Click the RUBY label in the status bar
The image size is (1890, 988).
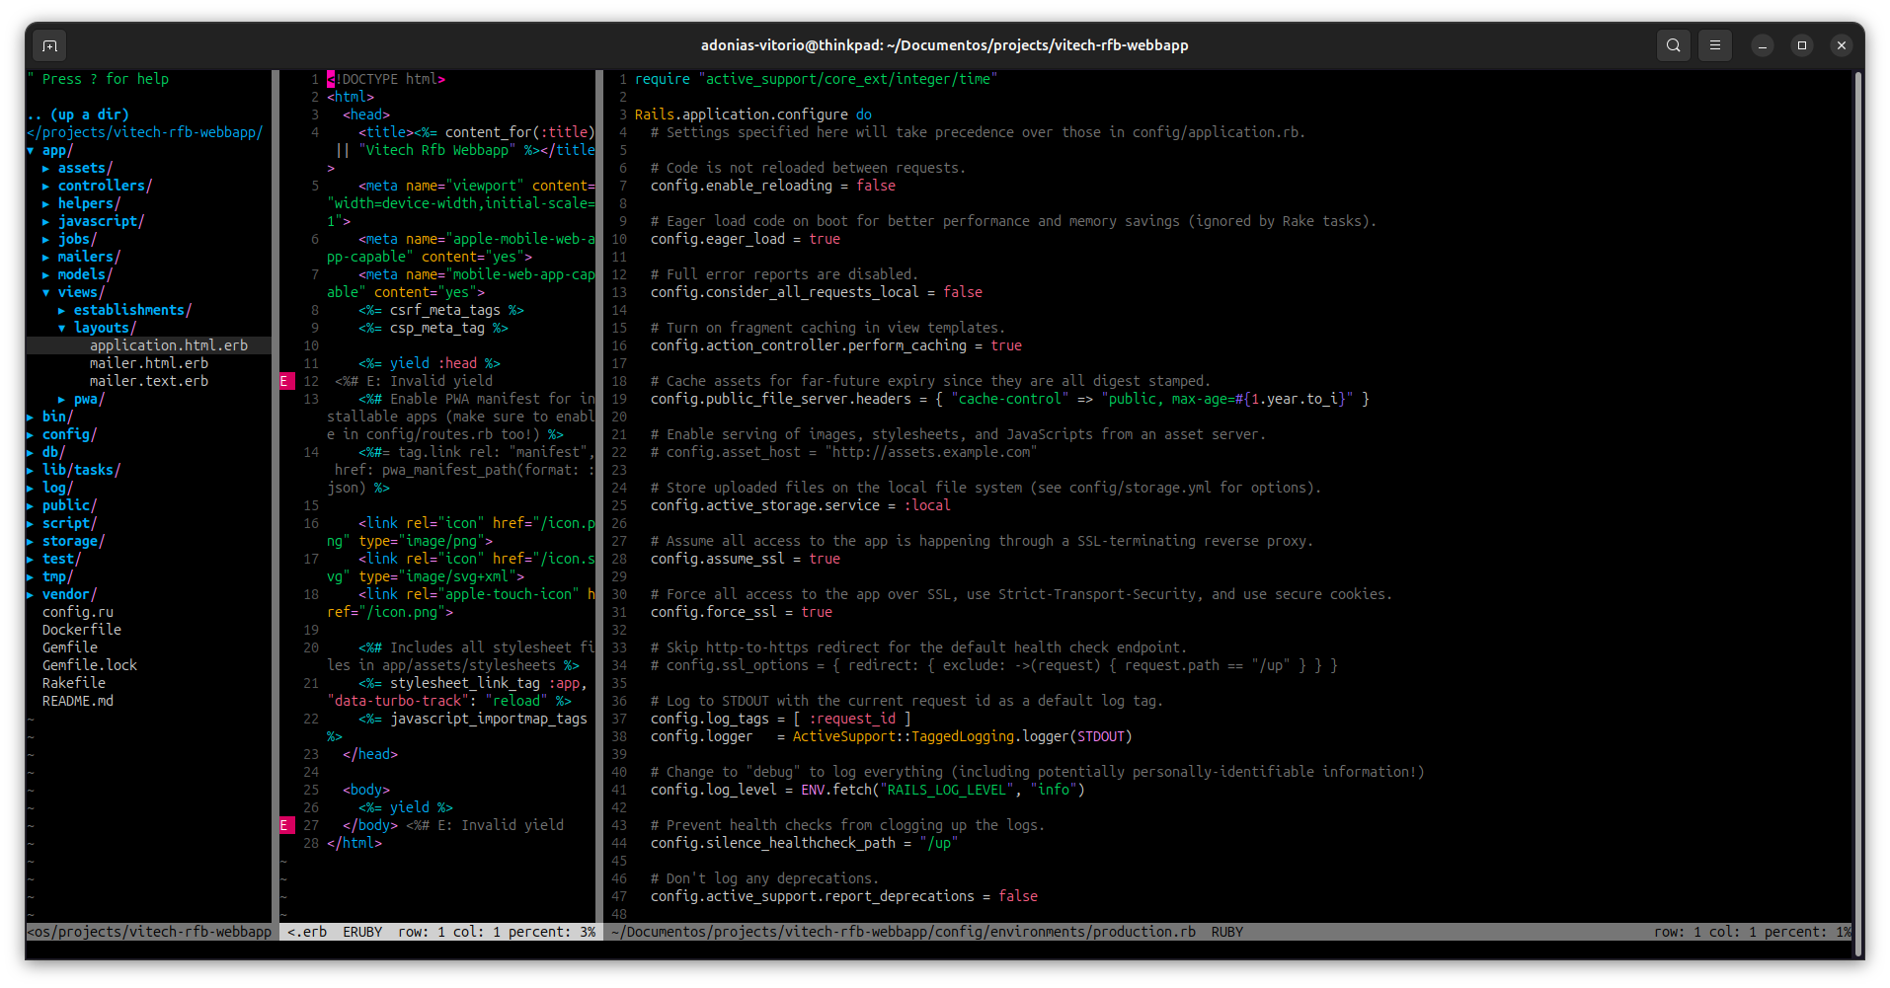pyautogui.click(x=1226, y=931)
